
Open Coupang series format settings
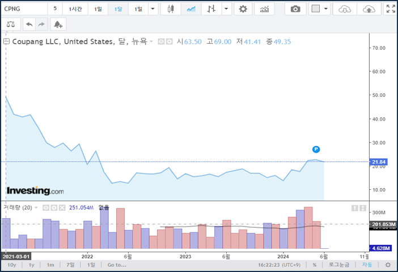pos(170,41)
